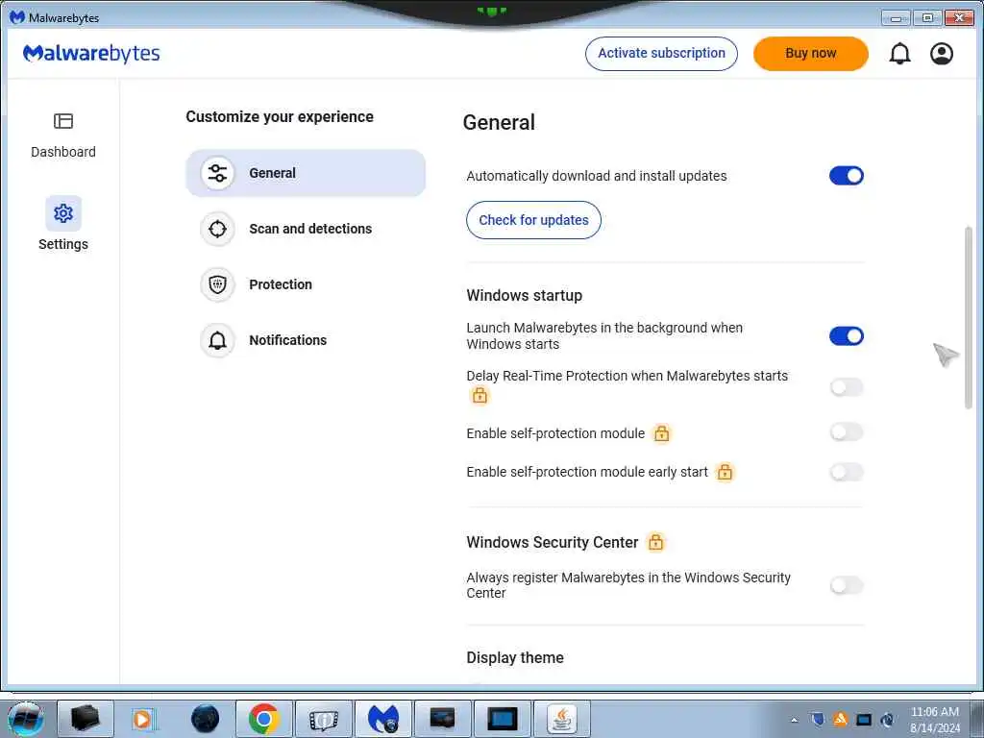Image resolution: width=984 pixels, height=738 pixels.
Task: Click the Malwarebytes logo in header
Action: tap(91, 54)
